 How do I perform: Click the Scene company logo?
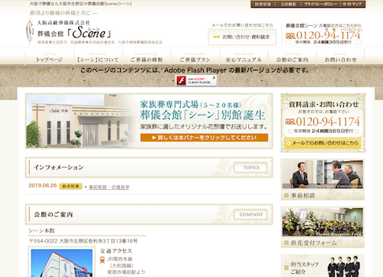(69, 32)
